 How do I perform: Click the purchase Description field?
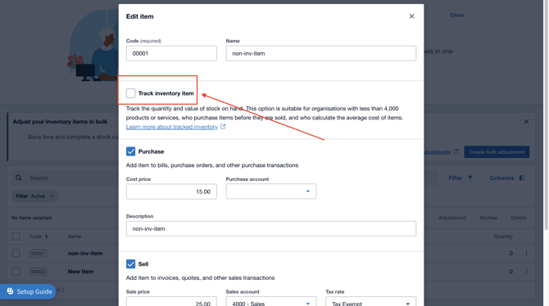click(271, 229)
